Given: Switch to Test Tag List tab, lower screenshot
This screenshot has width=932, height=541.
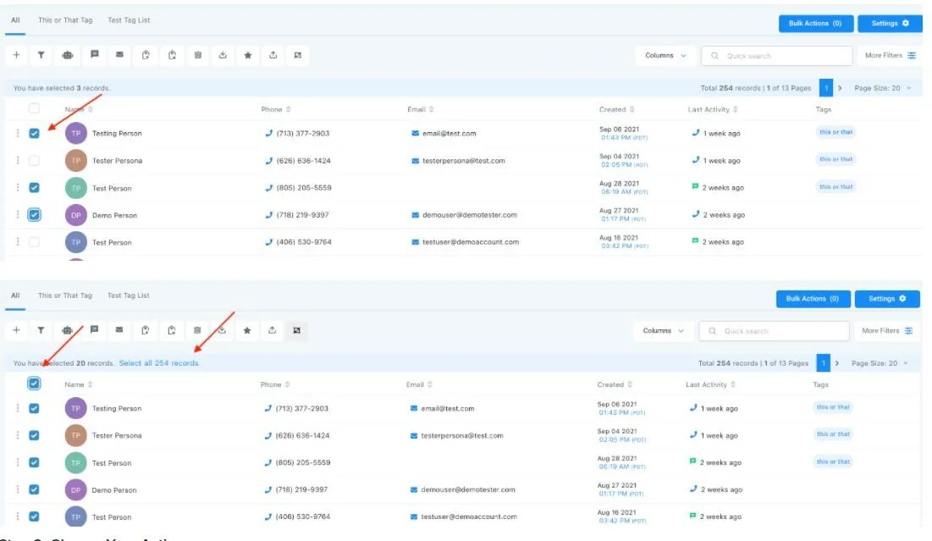Looking at the screenshot, I should coord(129,295).
